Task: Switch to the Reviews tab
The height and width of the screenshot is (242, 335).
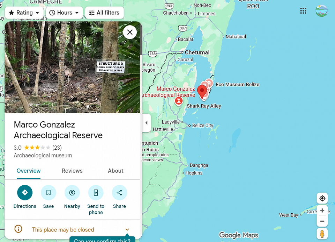Action: tap(72, 171)
